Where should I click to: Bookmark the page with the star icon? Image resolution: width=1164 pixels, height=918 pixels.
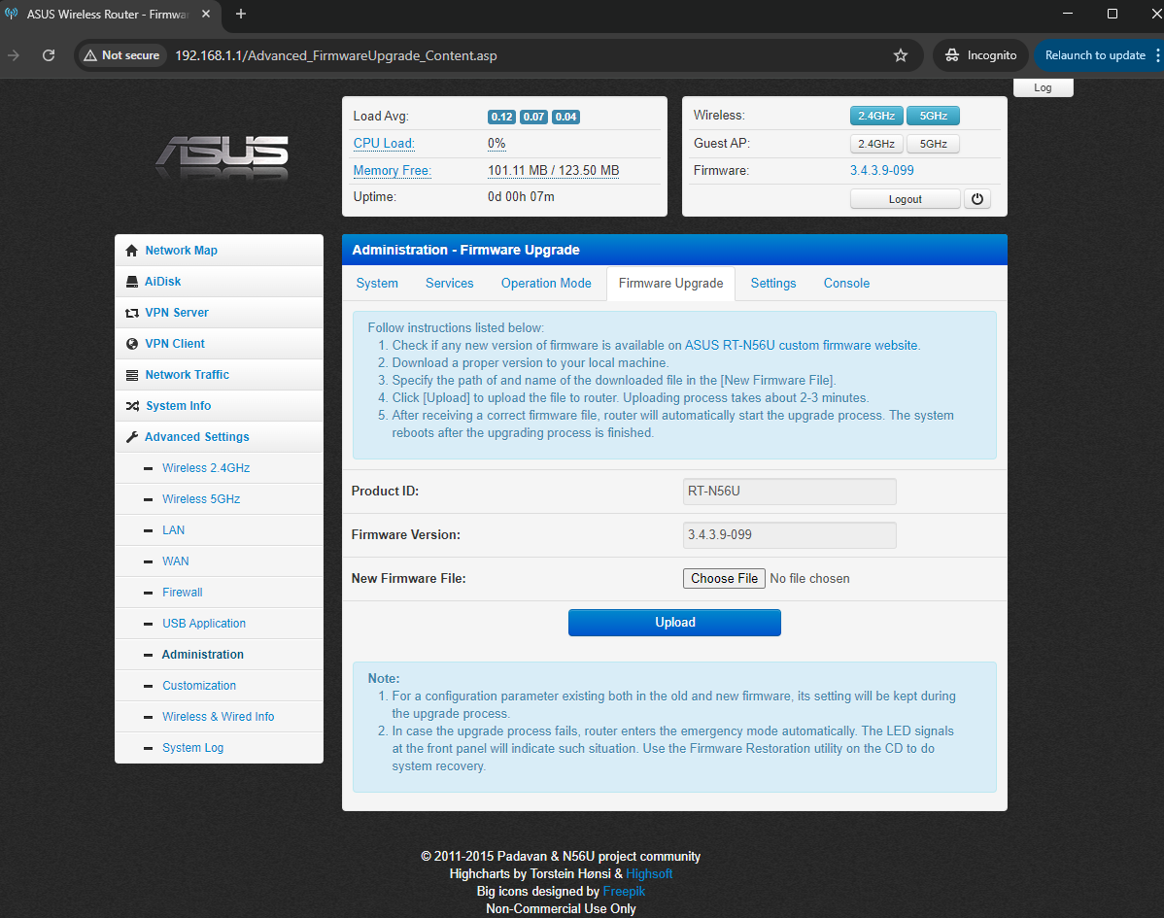(x=900, y=55)
